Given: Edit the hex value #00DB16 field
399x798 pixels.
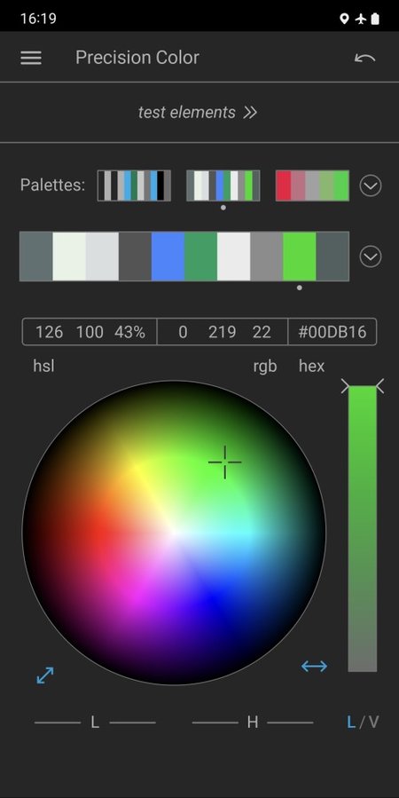Looking at the screenshot, I should pyautogui.click(x=332, y=332).
